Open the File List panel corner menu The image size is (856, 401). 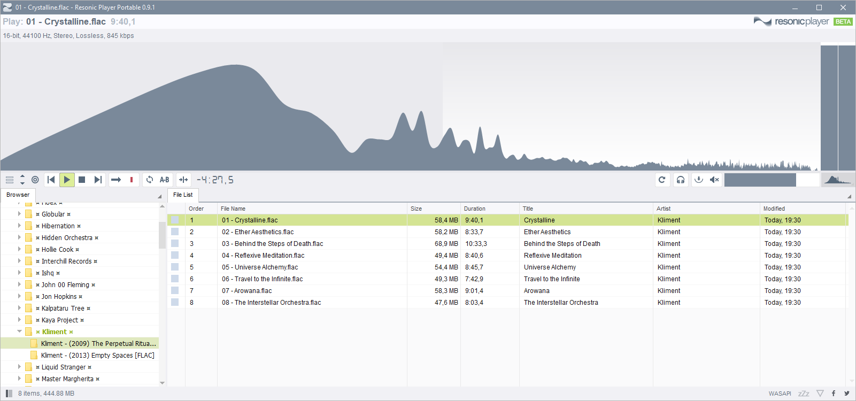click(x=849, y=196)
